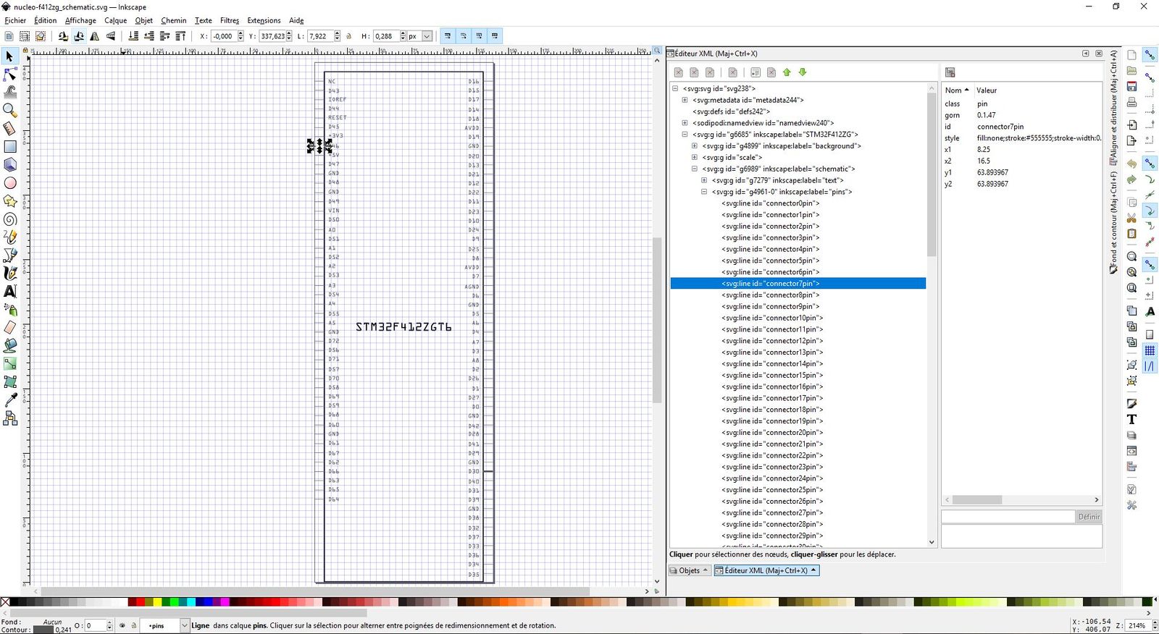
Task: Choose the Spiral tool
Action: click(x=10, y=219)
